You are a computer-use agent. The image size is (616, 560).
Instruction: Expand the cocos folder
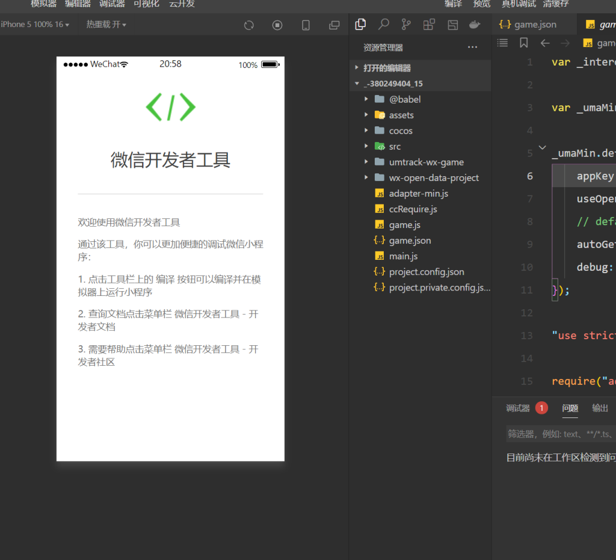tap(401, 131)
